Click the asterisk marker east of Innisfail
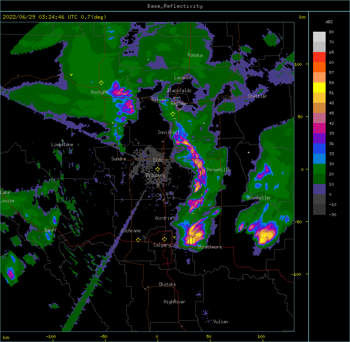The width and height of the screenshot is (350, 342). (x=204, y=123)
